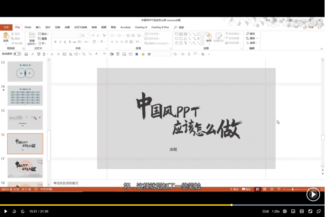Click the Reset (重置) button
This screenshot has height=217, width=325.
pos(42,39)
